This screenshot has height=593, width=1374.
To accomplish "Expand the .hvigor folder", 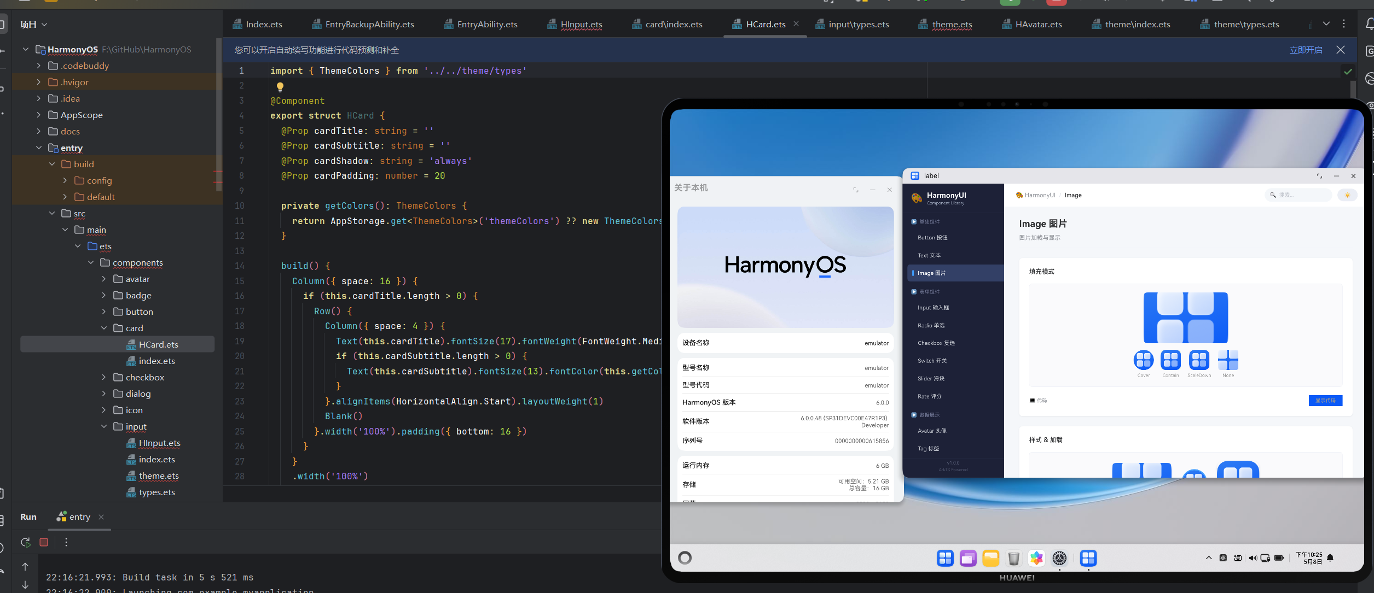I will 38,82.
